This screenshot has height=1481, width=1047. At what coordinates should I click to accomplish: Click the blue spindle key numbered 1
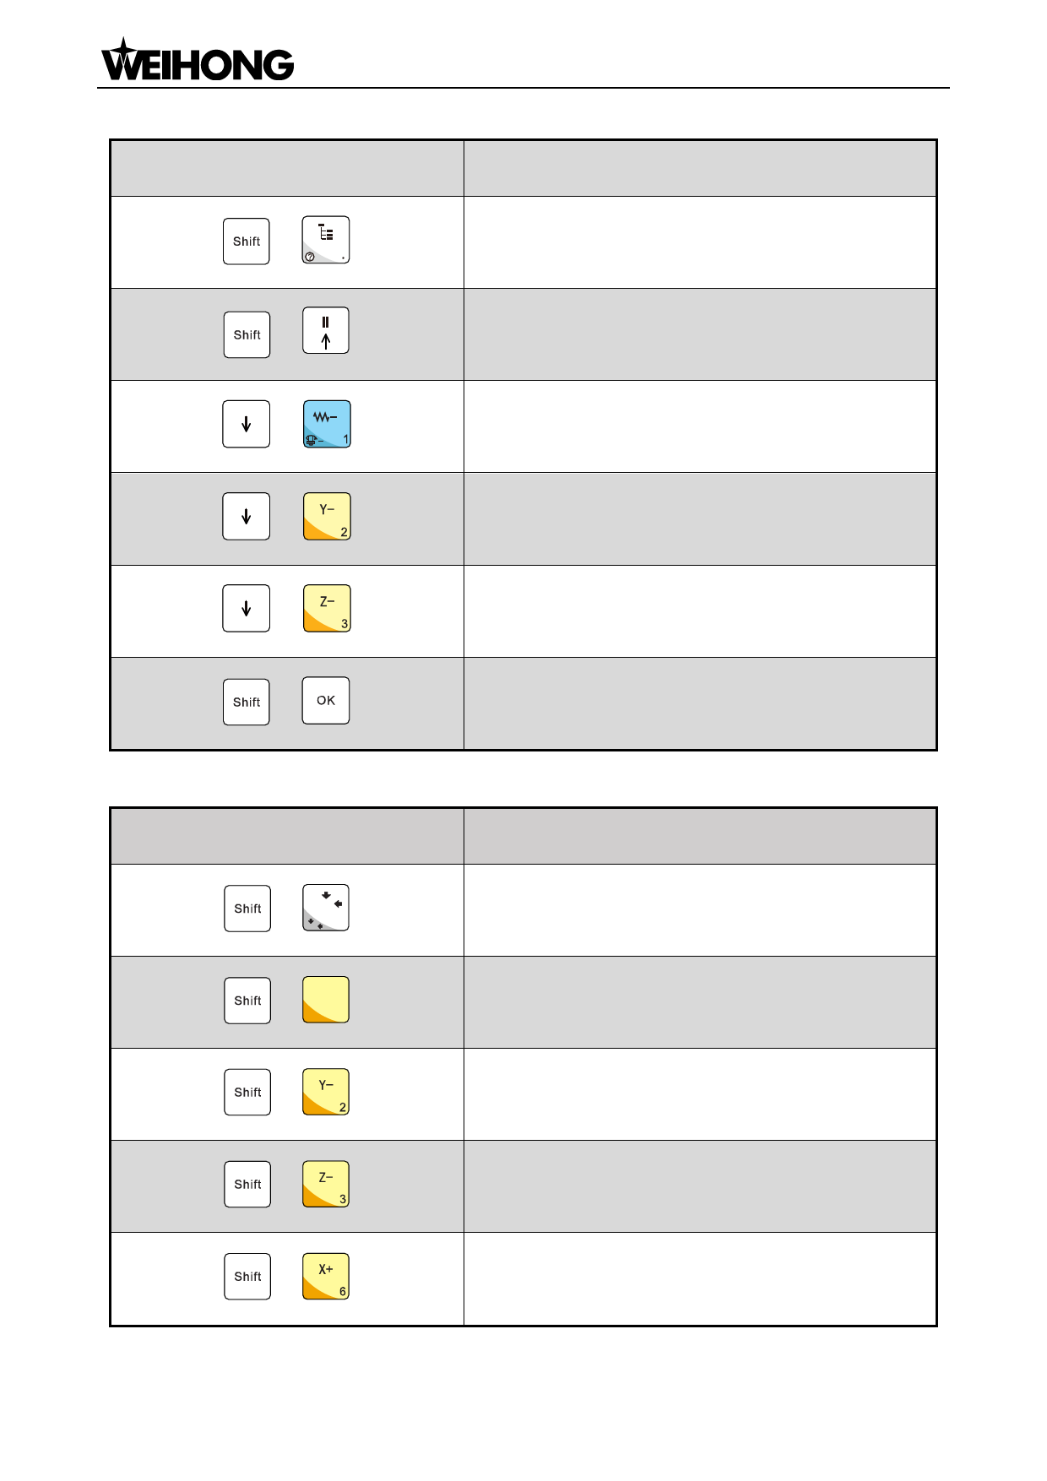(x=327, y=424)
